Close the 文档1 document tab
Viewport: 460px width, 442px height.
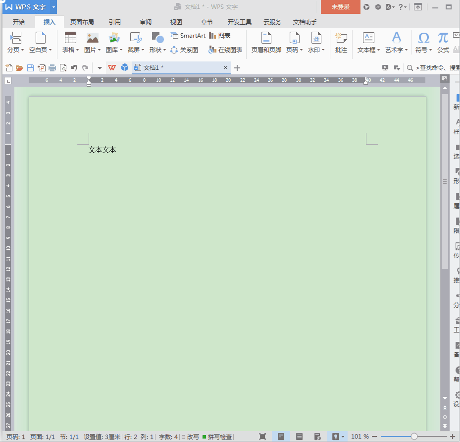coord(225,68)
